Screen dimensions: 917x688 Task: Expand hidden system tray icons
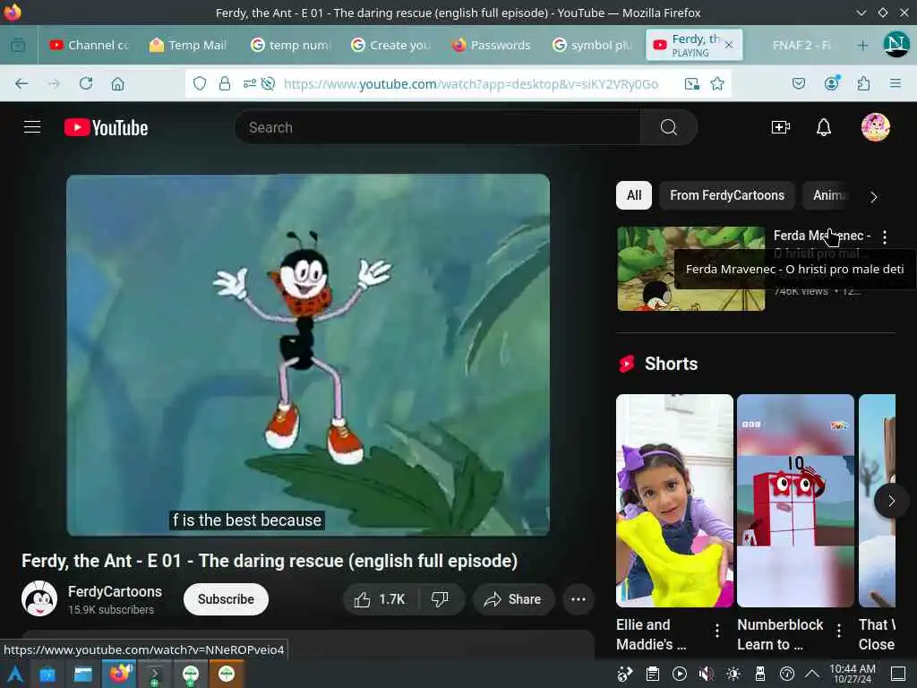pyautogui.click(x=811, y=674)
